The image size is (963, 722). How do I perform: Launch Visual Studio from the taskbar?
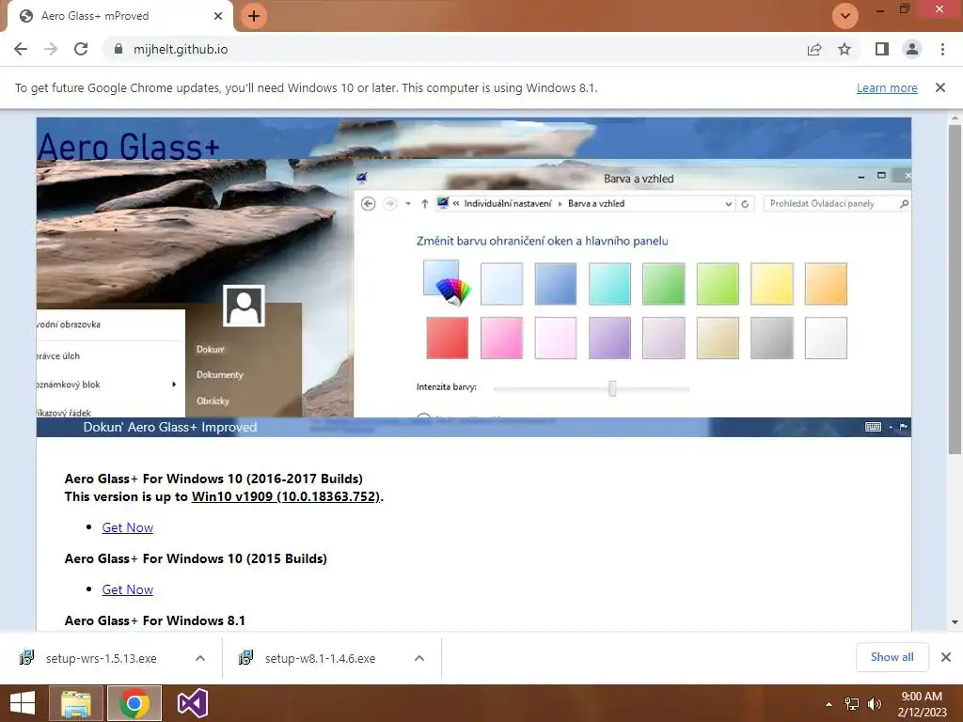tap(193, 703)
